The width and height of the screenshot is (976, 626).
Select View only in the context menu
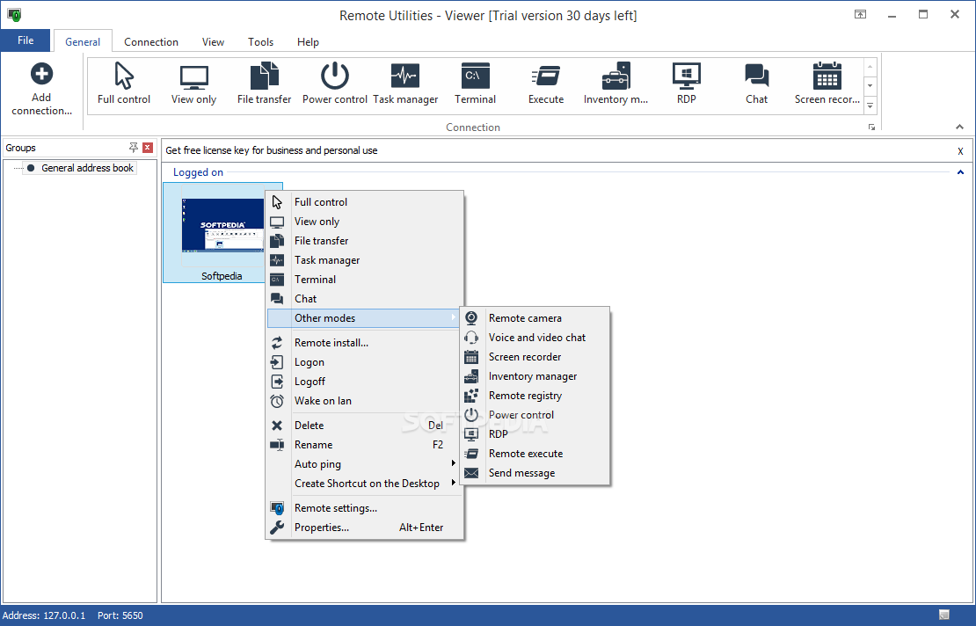point(365,222)
